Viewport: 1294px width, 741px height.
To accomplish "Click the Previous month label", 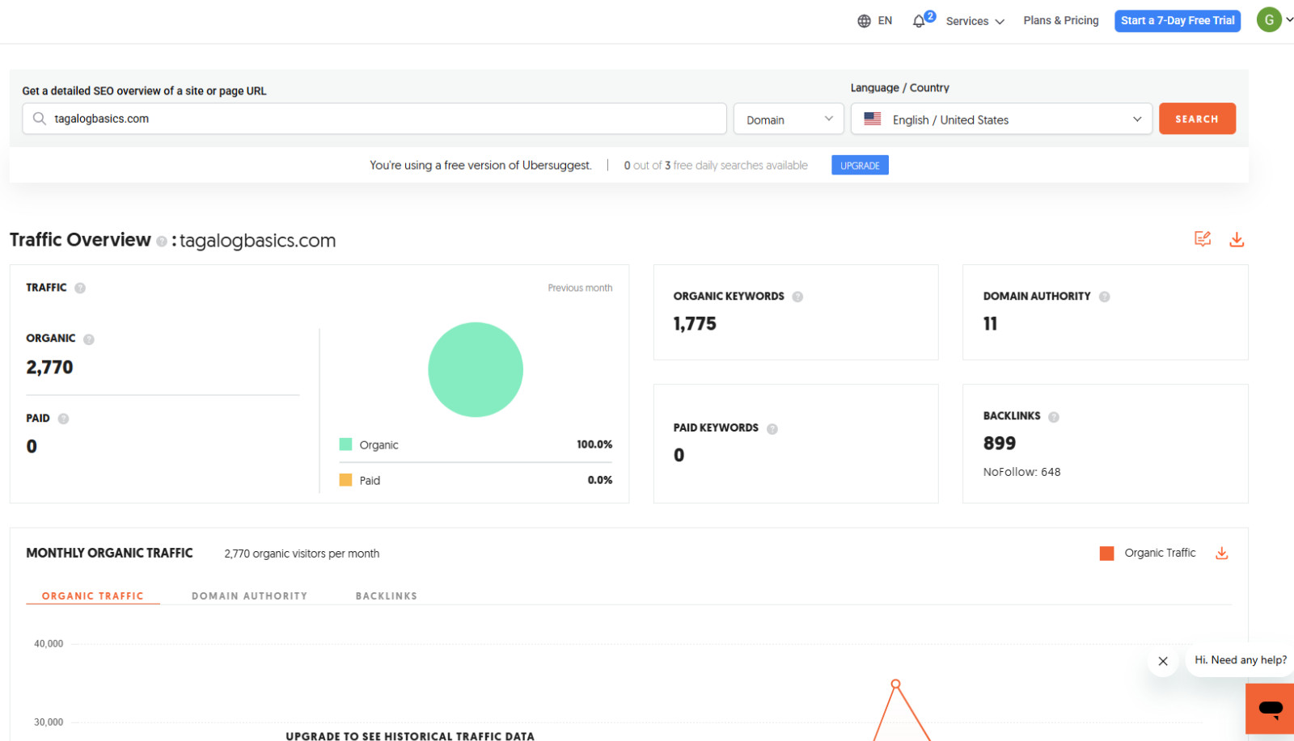I will pos(580,288).
